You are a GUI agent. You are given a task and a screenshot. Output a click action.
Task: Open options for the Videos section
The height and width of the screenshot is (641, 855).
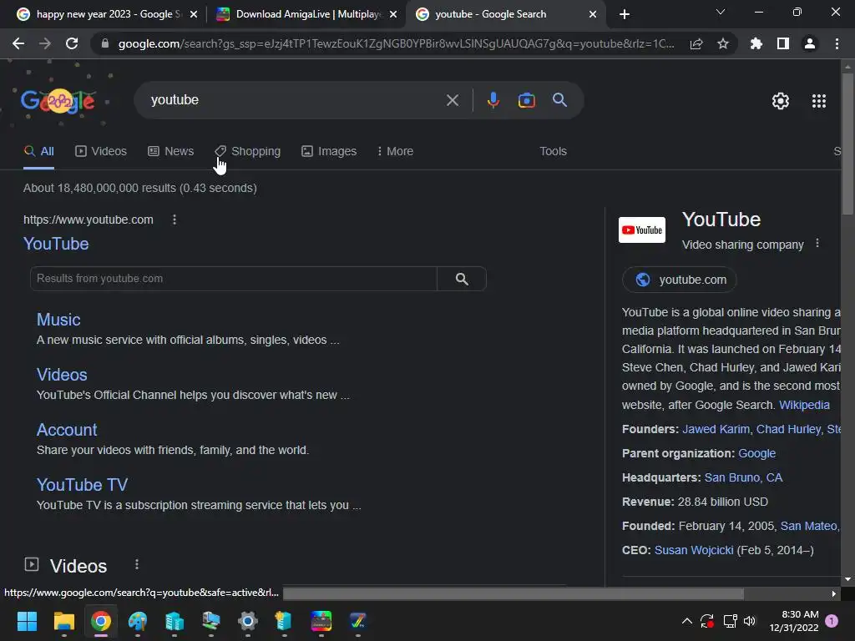(x=137, y=565)
